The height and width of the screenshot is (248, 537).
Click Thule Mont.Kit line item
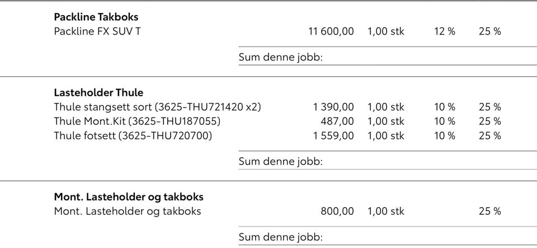click(138, 121)
